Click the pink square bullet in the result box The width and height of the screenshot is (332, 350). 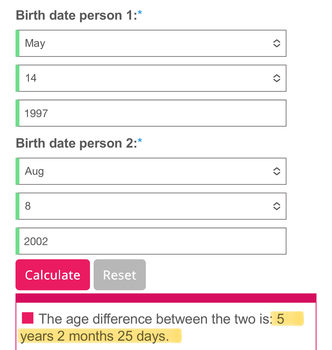point(28,318)
